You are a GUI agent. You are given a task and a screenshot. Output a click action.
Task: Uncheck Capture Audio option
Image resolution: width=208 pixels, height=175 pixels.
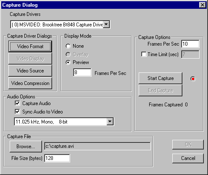point(17,103)
